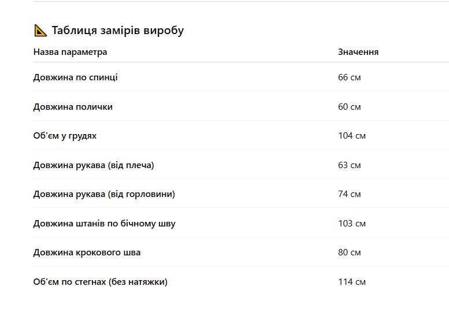The image size is (449, 316).
Task: Click the yellow ruler triangle icon
Action: pyautogui.click(x=40, y=31)
